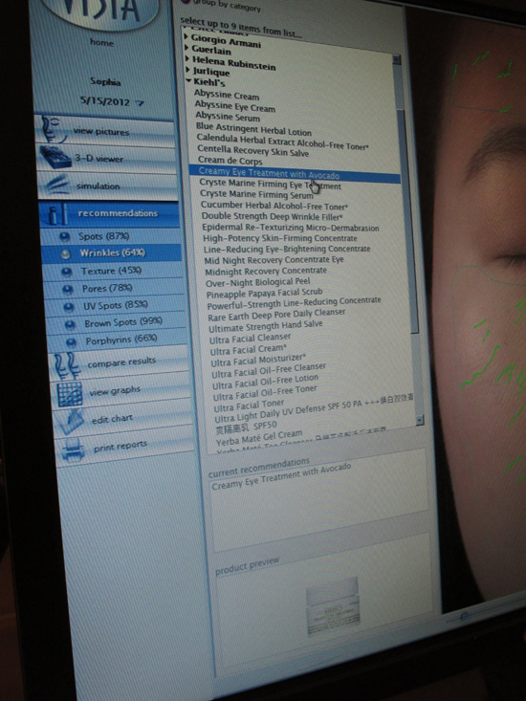
Task: Select the Porphyrins (66%) radio bullet
Action: (x=71, y=342)
